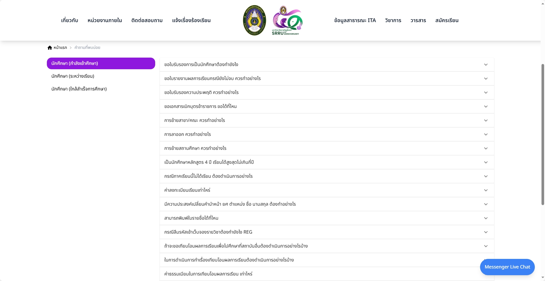Click the home icon in the breadcrumb
Image resolution: width=545 pixels, height=281 pixels.
(x=49, y=47)
